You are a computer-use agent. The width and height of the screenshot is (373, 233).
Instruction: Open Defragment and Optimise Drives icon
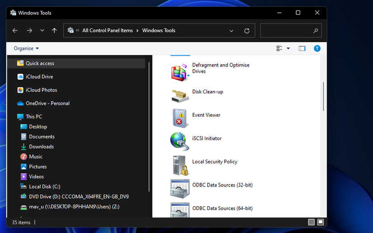(180, 72)
